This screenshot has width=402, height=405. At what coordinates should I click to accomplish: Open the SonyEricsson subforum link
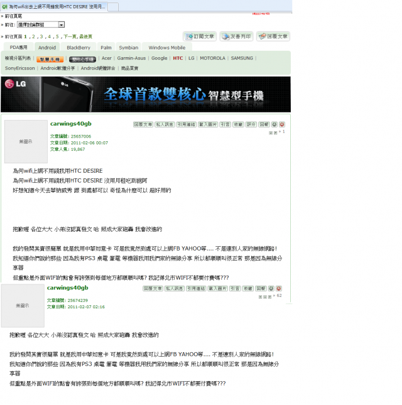[x=20, y=68]
